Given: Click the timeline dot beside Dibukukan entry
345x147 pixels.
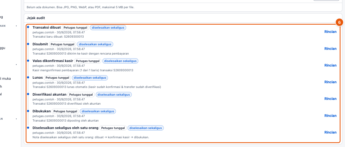Looking at the screenshot, I should pos(28,111).
